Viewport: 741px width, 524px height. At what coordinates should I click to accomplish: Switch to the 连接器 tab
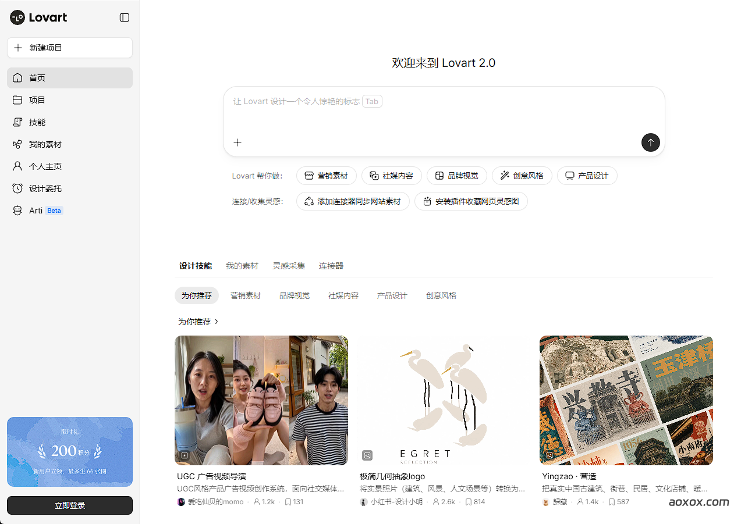point(331,266)
